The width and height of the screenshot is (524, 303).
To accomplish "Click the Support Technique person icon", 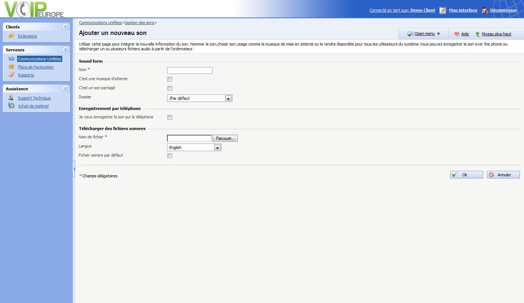I will (11, 98).
